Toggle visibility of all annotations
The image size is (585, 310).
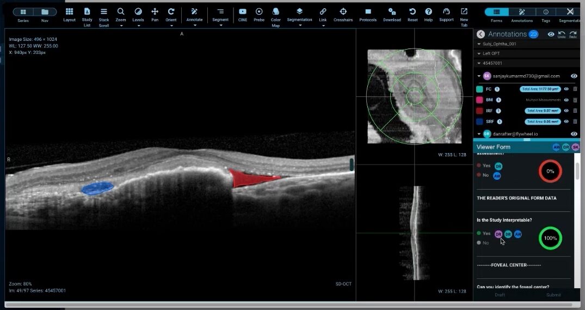coord(551,34)
